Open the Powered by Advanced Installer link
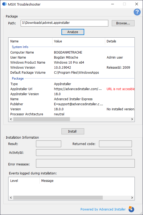This screenshot has width=143, height=215. 103,209
